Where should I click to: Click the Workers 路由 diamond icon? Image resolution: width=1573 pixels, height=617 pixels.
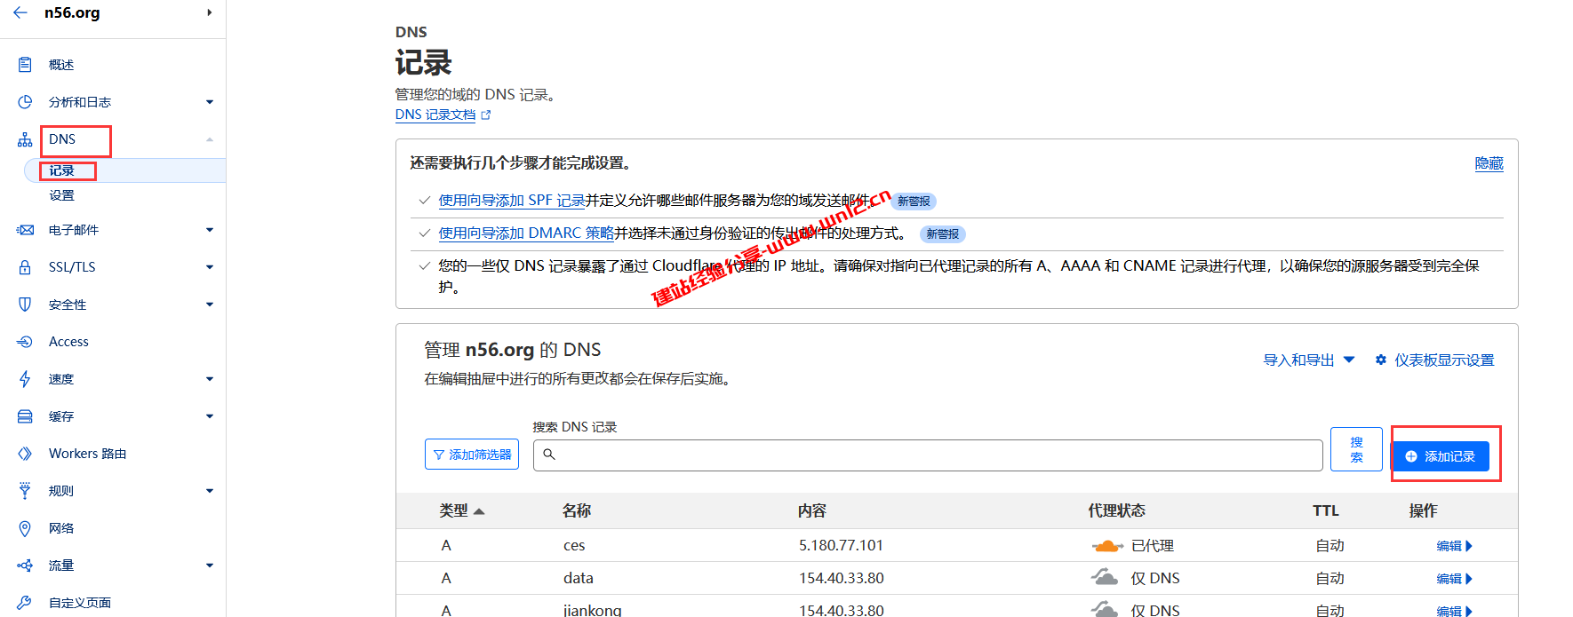point(25,454)
